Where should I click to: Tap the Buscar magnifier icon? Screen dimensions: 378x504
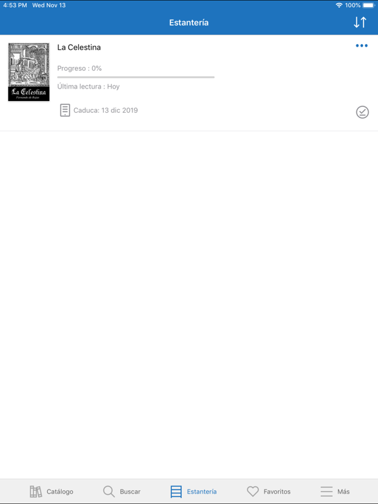tap(109, 492)
